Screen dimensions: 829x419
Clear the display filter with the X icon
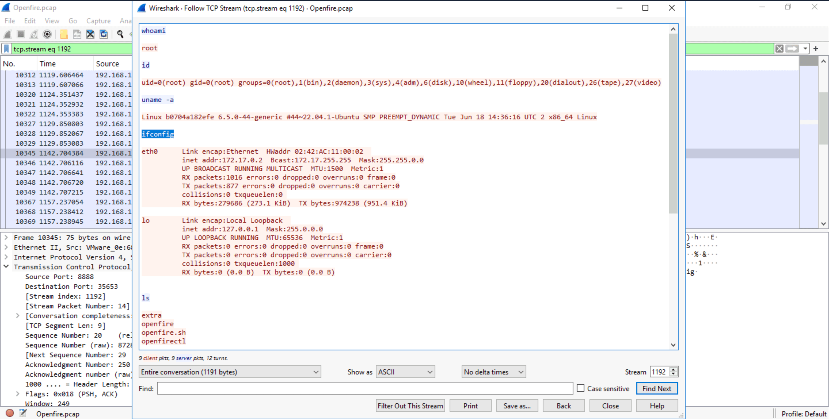pos(779,49)
